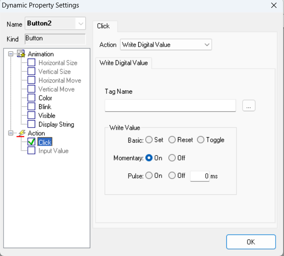Click the browse button beside Tag Name
Image resolution: width=284 pixels, height=256 pixels.
pyautogui.click(x=248, y=106)
